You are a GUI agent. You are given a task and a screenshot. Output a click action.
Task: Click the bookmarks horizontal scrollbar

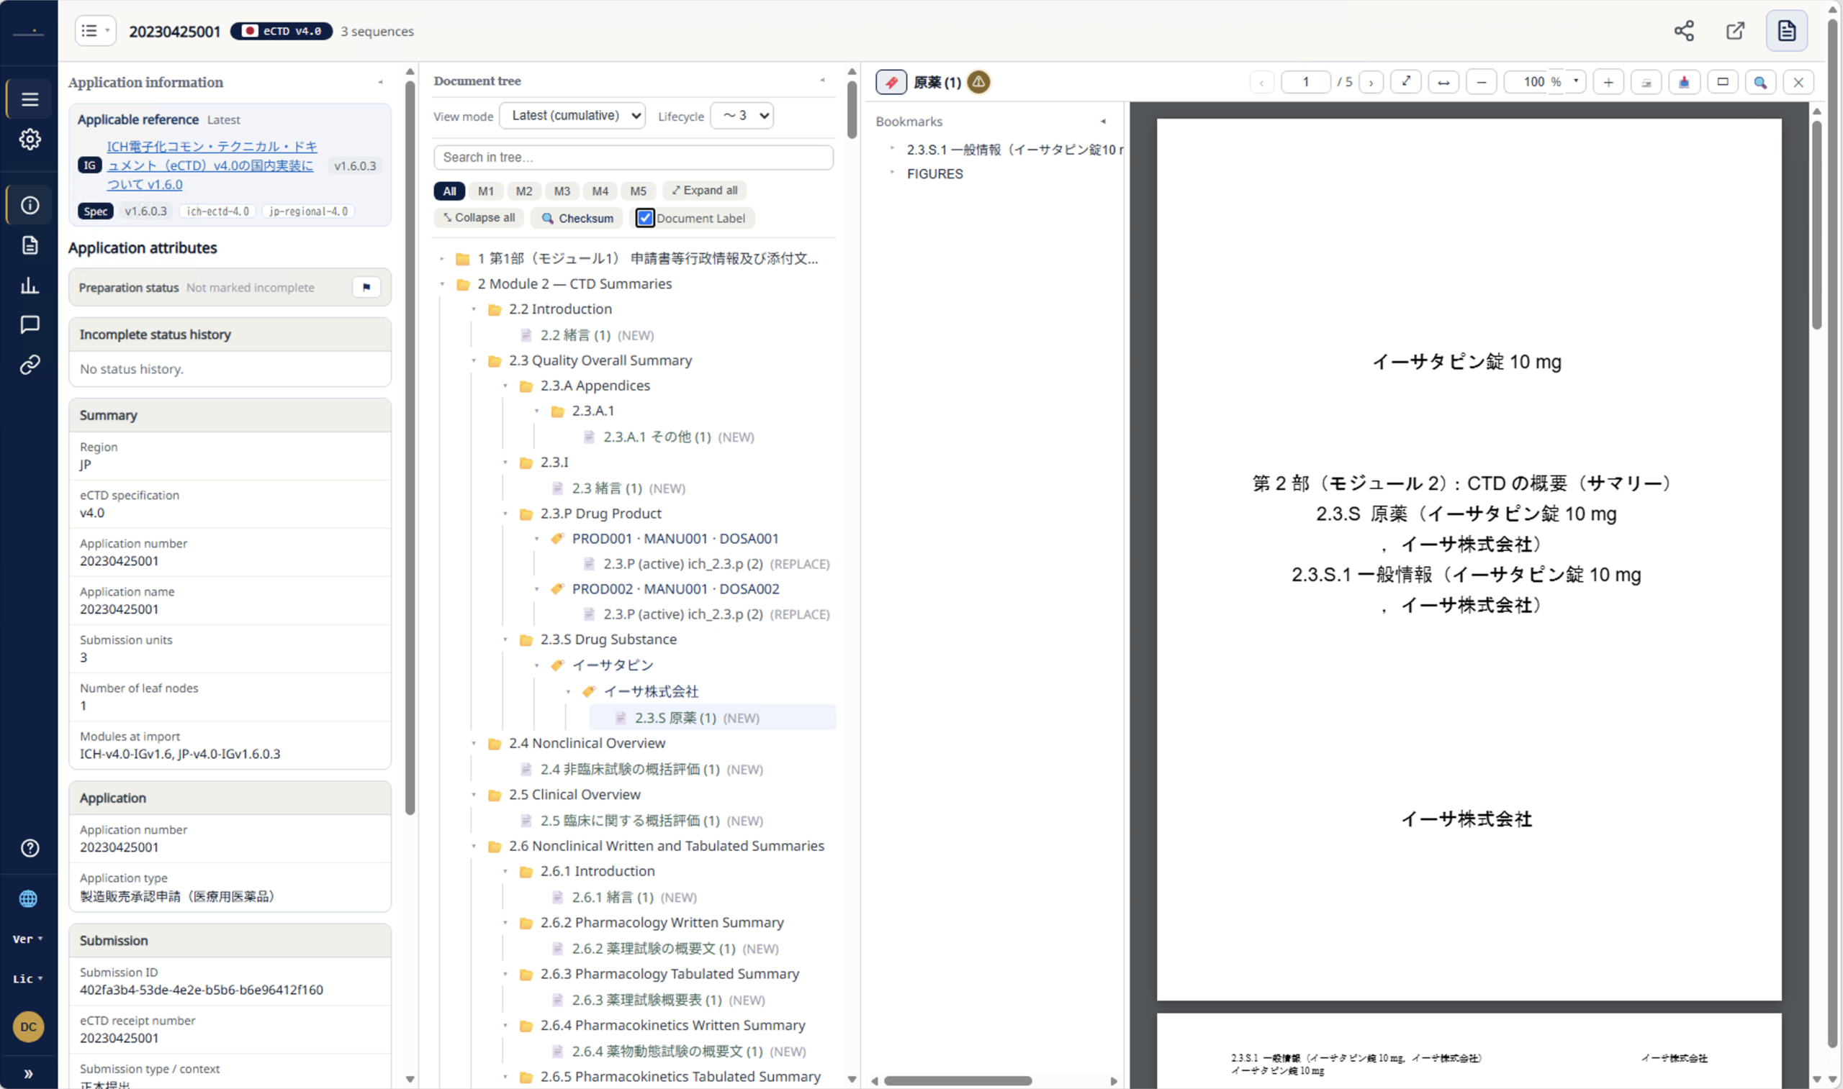[x=957, y=1080]
